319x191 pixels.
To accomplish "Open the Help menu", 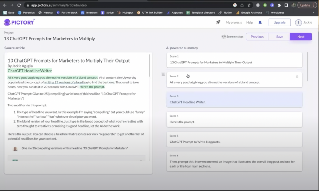I will 250,22.
